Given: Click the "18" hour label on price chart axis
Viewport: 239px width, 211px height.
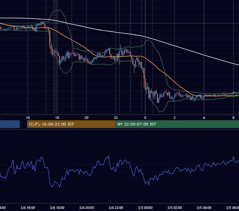Looking at the screenshot, I should tap(57, 118).
